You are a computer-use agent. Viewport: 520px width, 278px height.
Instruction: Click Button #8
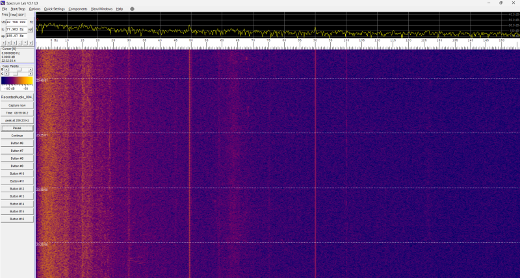pyautogui.click(x=17, y=158)
